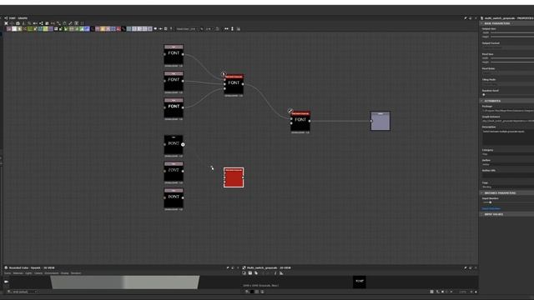Viewport: 534px width, 300px height.
Task: Click the Author input field
Action: click(508, 164)
